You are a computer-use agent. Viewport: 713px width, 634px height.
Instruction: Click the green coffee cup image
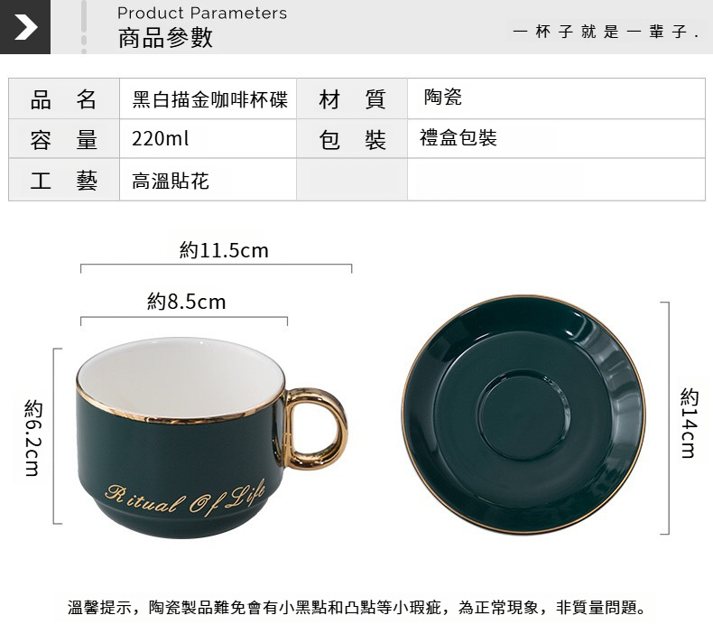tap(212, 438)
